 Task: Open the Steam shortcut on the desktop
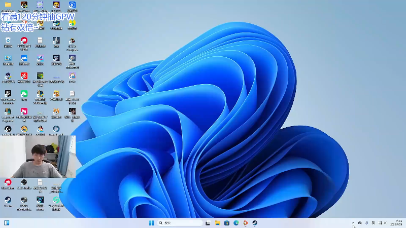pos(8,200)
